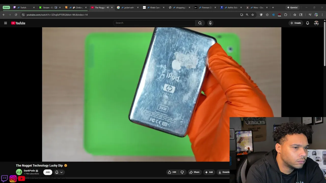Like the video with thumbs up 24K
The image size is (326, 183).
tap(172, 172)
